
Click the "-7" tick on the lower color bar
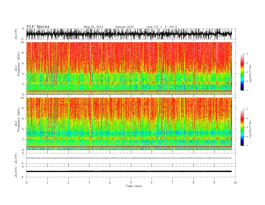pos(247,146)
